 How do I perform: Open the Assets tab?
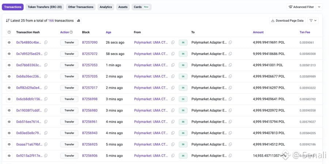123,7
